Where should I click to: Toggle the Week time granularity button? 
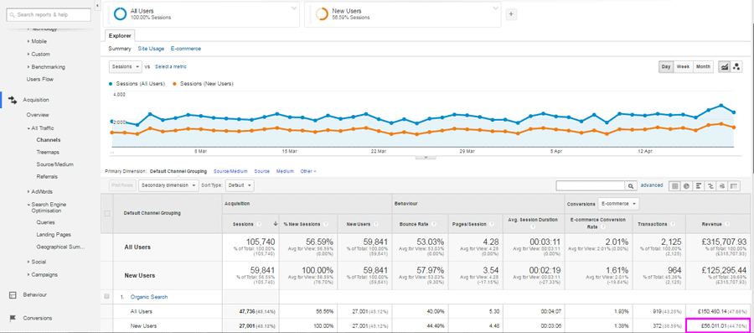pyautogui.click(x=684, y=67)
